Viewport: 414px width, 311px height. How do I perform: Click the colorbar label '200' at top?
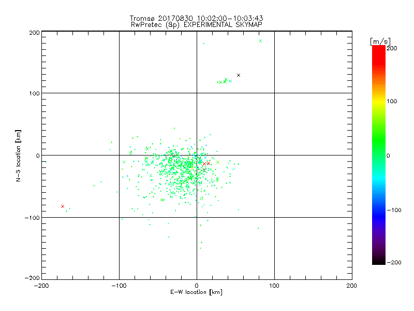[x=392, y=48]
